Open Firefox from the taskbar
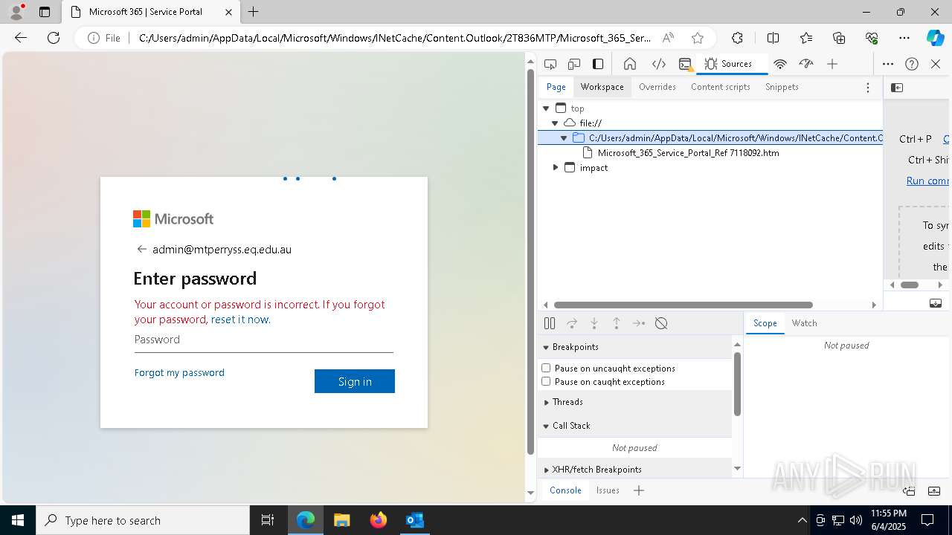Image resolution: width=952 pixels, height=535 pixels. click(x=379, y=520)
